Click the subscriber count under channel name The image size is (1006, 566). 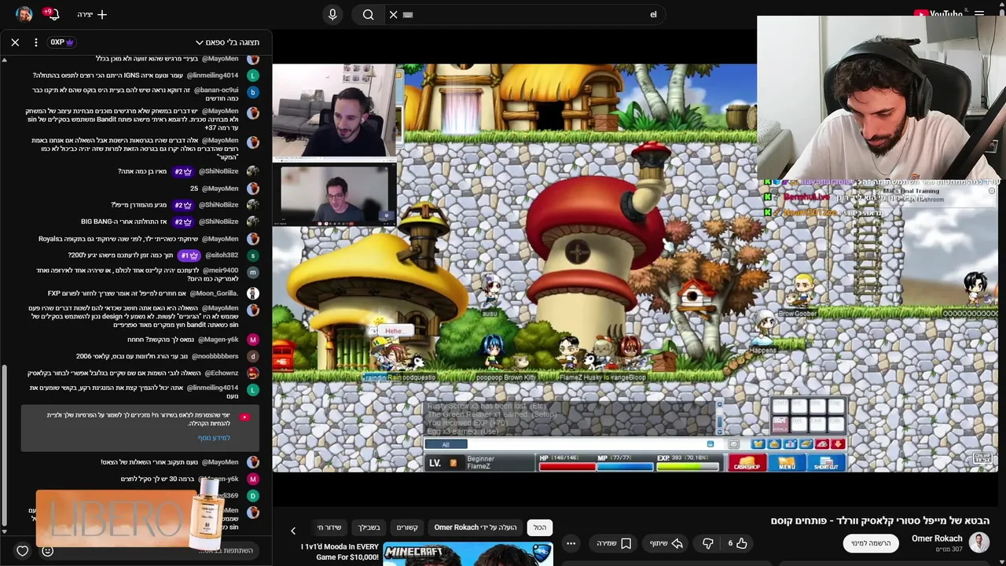[947, 549]
